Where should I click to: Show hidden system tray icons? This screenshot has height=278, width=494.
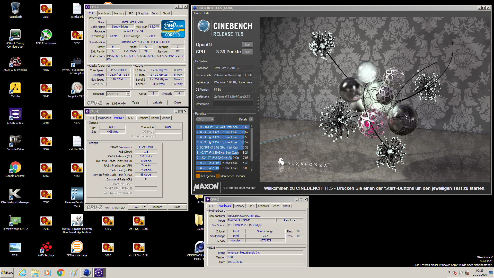click(449, 272)
